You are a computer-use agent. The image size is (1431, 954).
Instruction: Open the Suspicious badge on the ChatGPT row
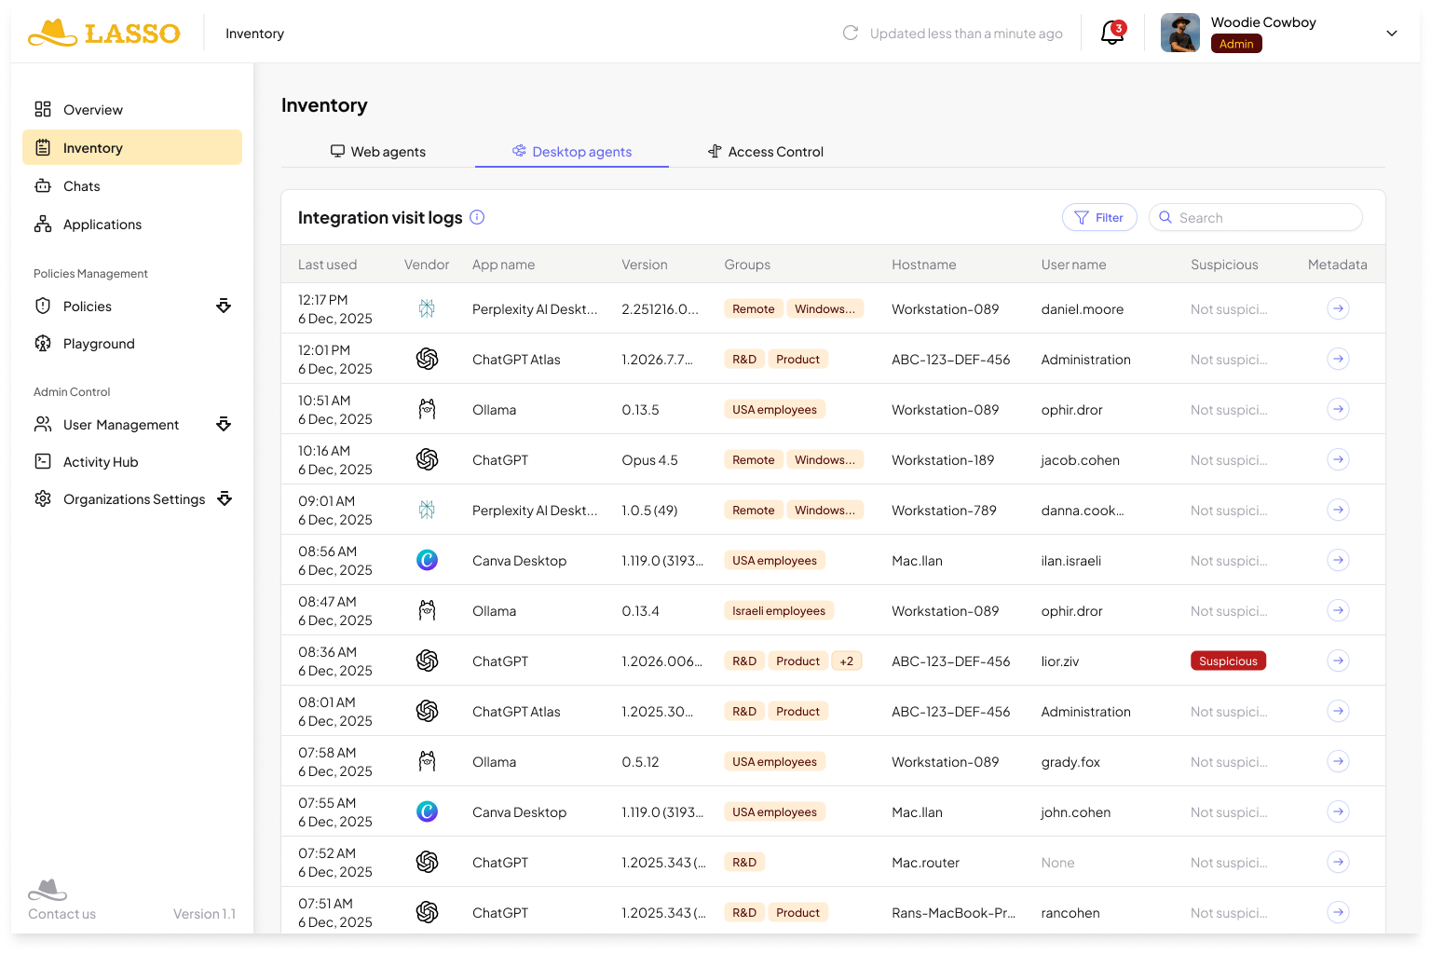click(x=1228, y=661)
